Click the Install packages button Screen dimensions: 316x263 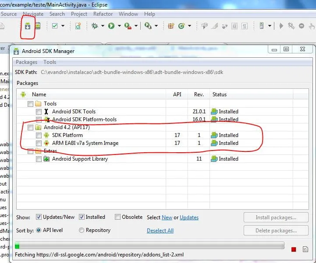[276, 217]
